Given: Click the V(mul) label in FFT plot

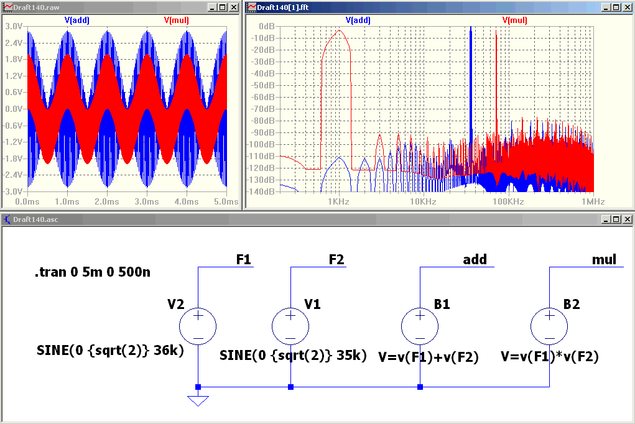Looking at the screenshot, I should point(515,21).
